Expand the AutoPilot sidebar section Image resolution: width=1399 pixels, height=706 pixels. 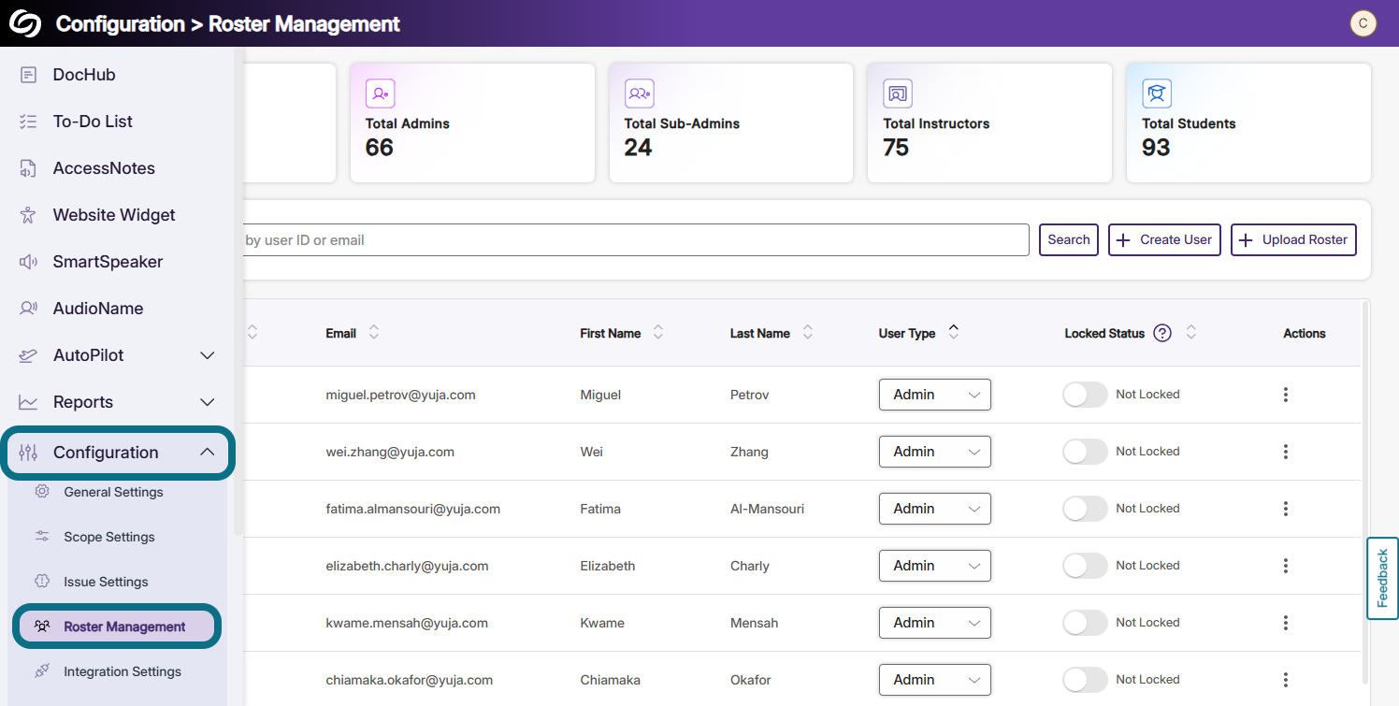tap(208, 355)
